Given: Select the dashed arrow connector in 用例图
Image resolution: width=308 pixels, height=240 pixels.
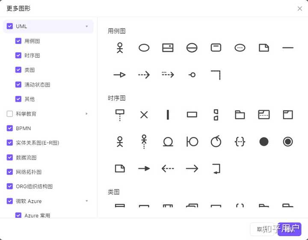Looking at the screenshot, I should point(144,75).
